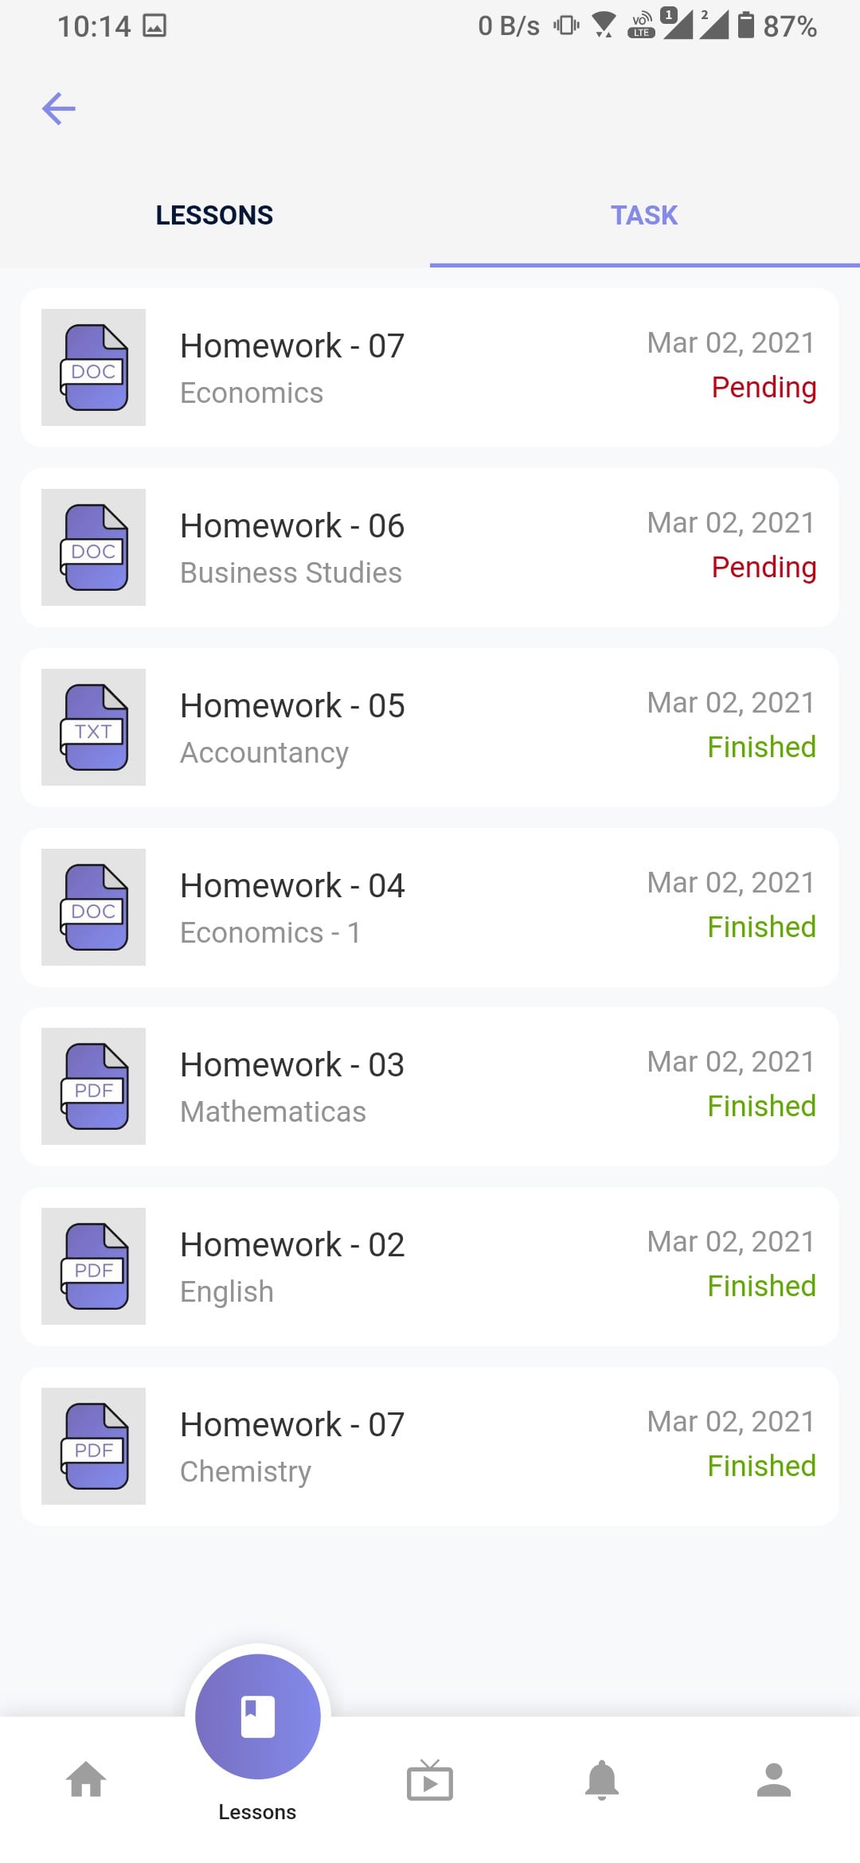Image resolution: width=860 pixels, height=1863 pixels.
Task: Select the TASK tab
Action: pyautogui.click(x=644, y=215)
